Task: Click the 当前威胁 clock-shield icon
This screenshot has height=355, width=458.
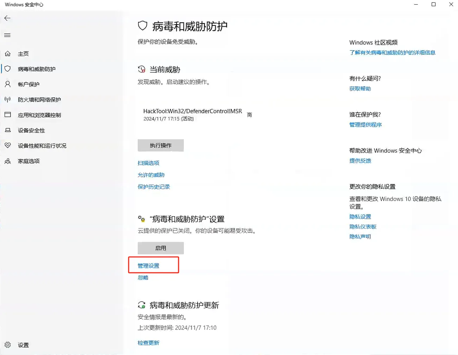Action: pos(142,69)
